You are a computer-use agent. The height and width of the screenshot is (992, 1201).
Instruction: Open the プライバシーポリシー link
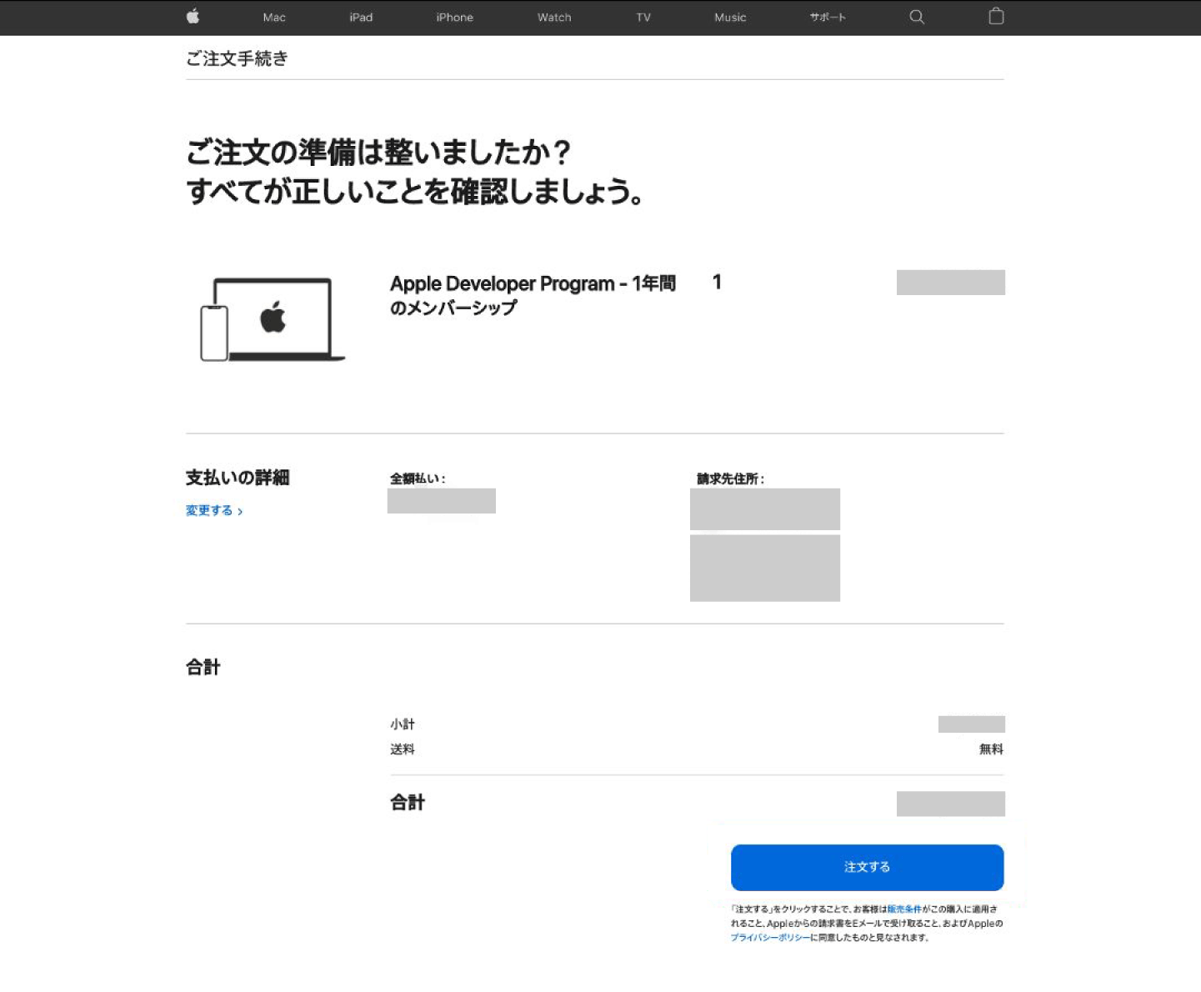click(x=770, y=938)
